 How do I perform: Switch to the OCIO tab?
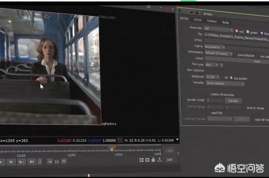[197, 20]
